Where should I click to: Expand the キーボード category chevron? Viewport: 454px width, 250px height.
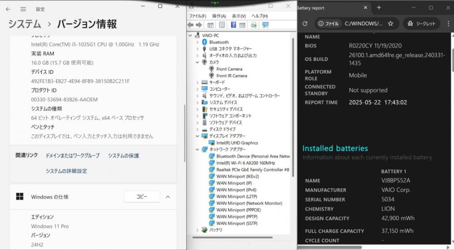point(197,82)
